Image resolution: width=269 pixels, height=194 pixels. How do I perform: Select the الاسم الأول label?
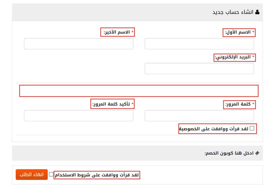[239, 33]
